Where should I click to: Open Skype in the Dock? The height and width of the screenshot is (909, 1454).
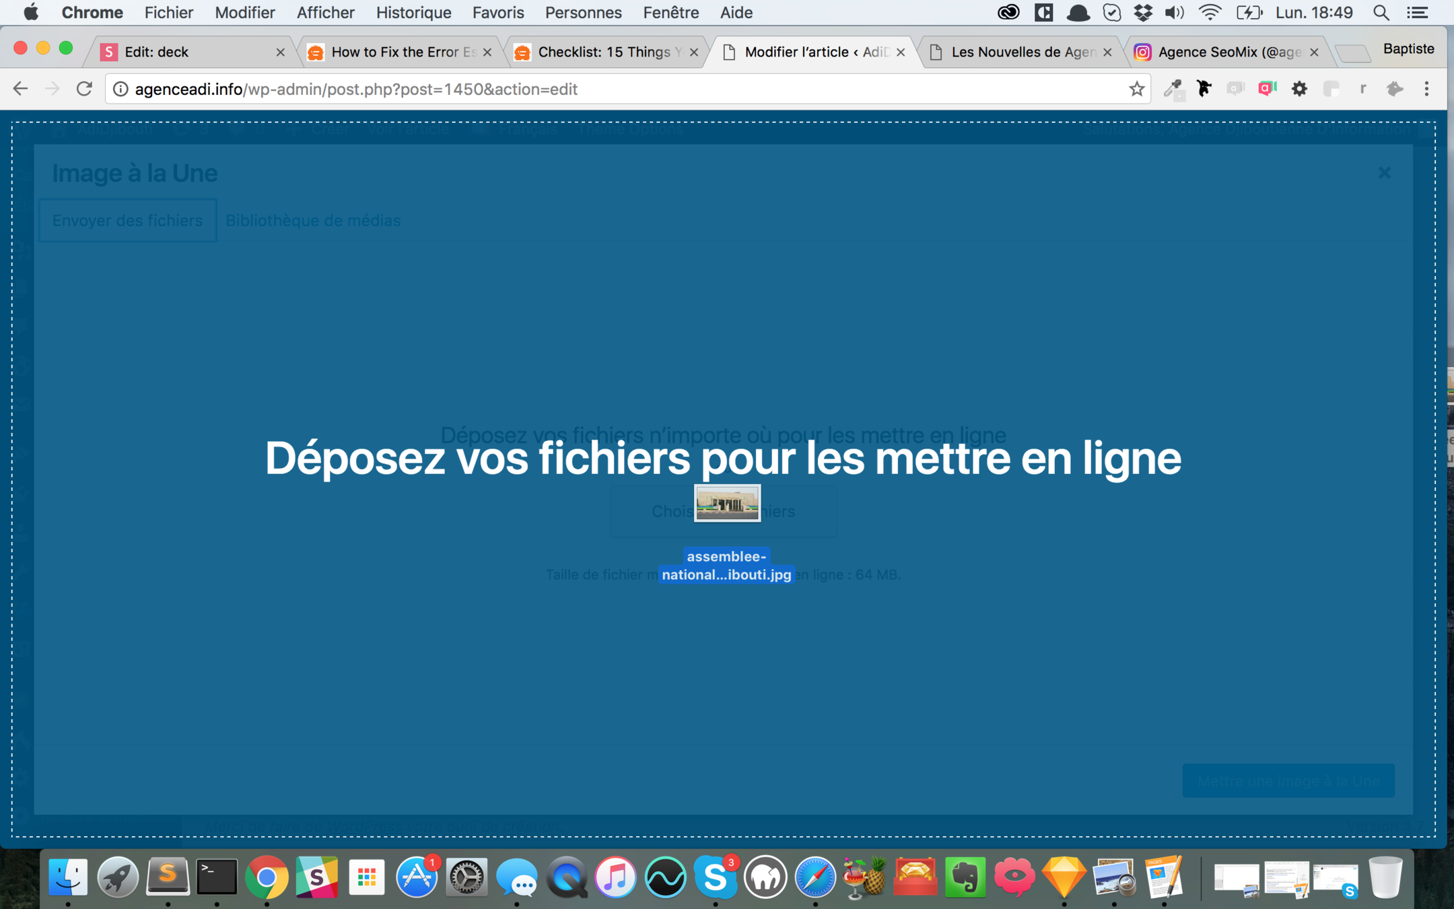(715, 877)
